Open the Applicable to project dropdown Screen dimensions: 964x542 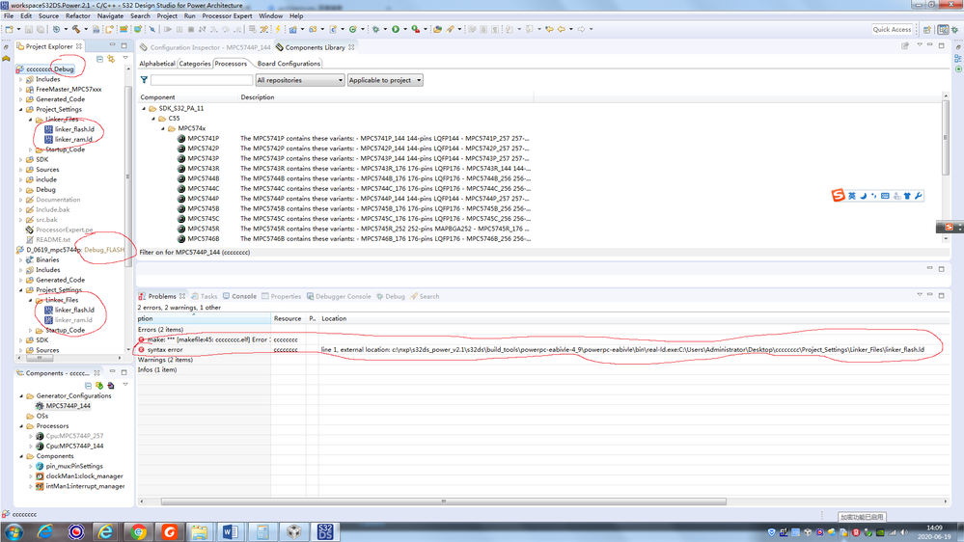point(385,80)
